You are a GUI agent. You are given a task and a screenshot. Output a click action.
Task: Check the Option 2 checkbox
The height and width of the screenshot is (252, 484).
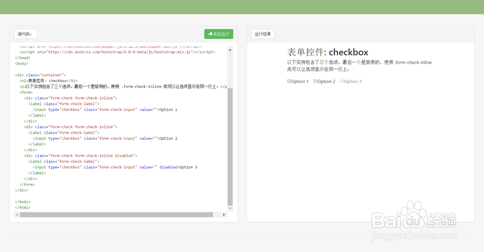[315, 81]
